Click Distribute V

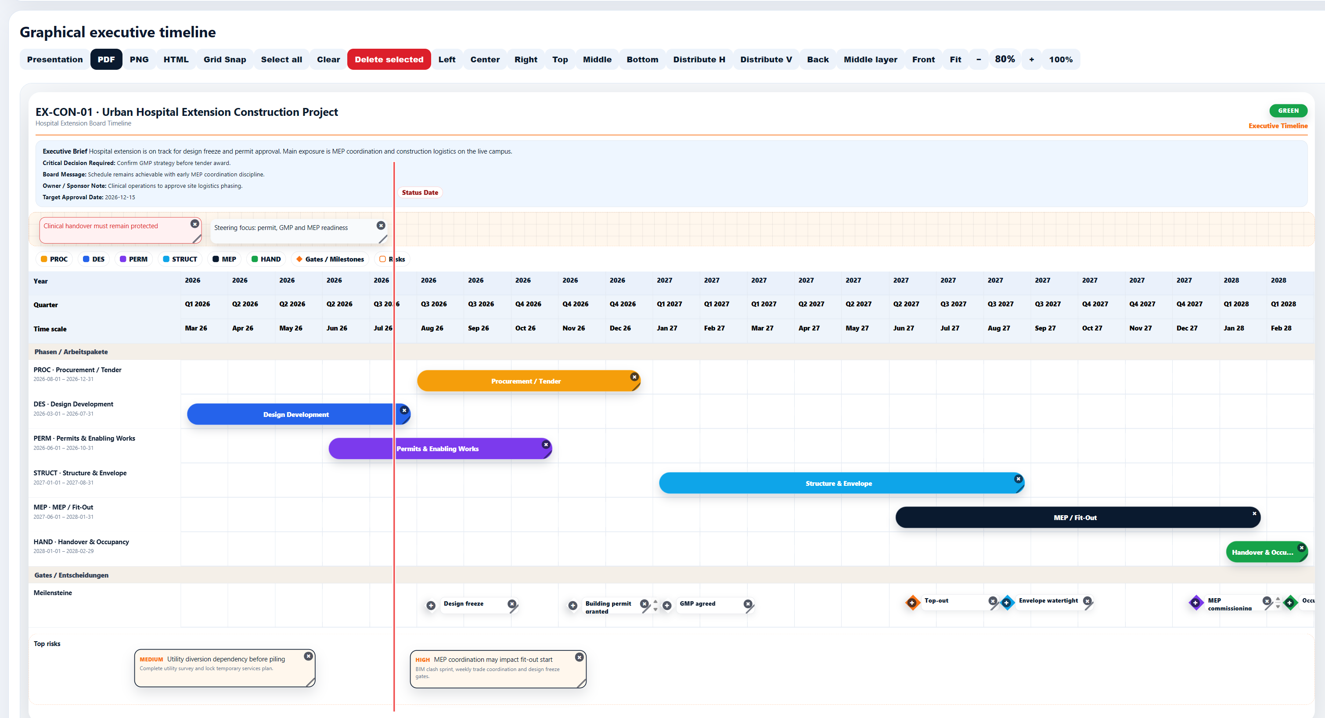click(767, 60)
